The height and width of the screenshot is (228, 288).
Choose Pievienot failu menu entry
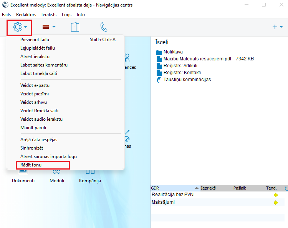point(35,40)
